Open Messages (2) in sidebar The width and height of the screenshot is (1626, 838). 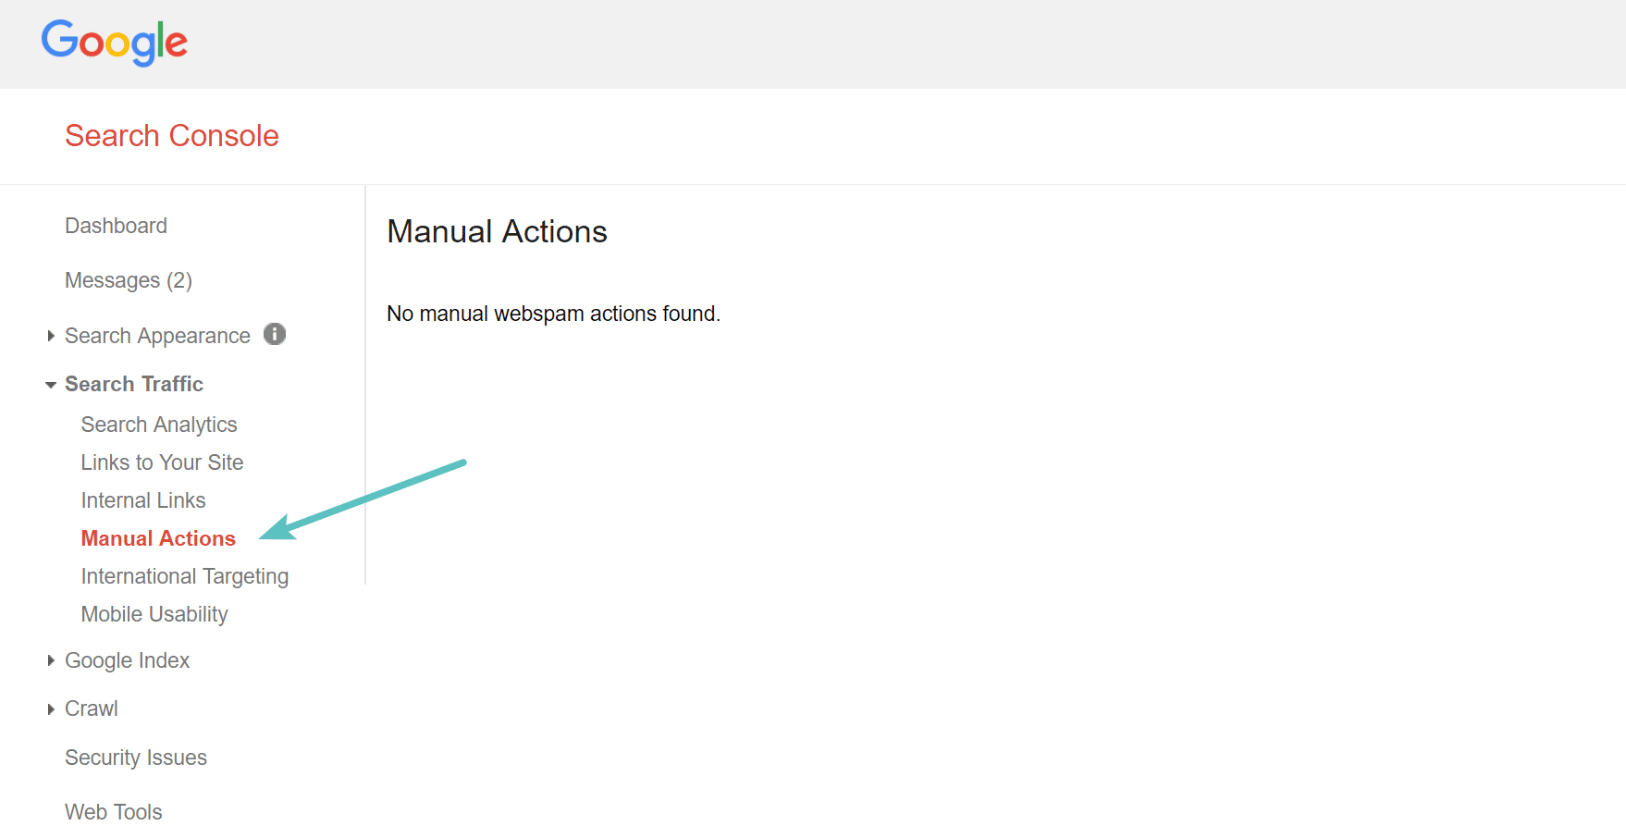pos(129,280)
